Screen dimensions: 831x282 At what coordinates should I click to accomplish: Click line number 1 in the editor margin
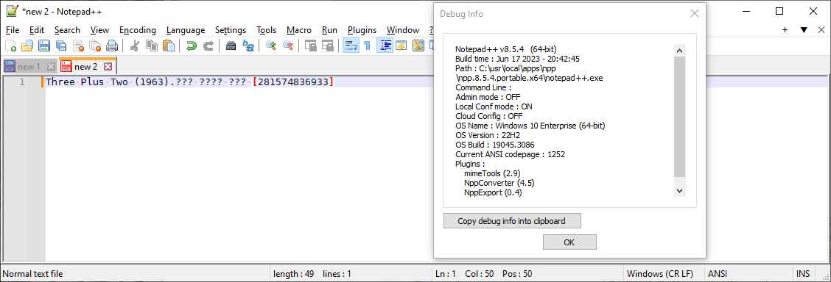click(x=21, y=82)
